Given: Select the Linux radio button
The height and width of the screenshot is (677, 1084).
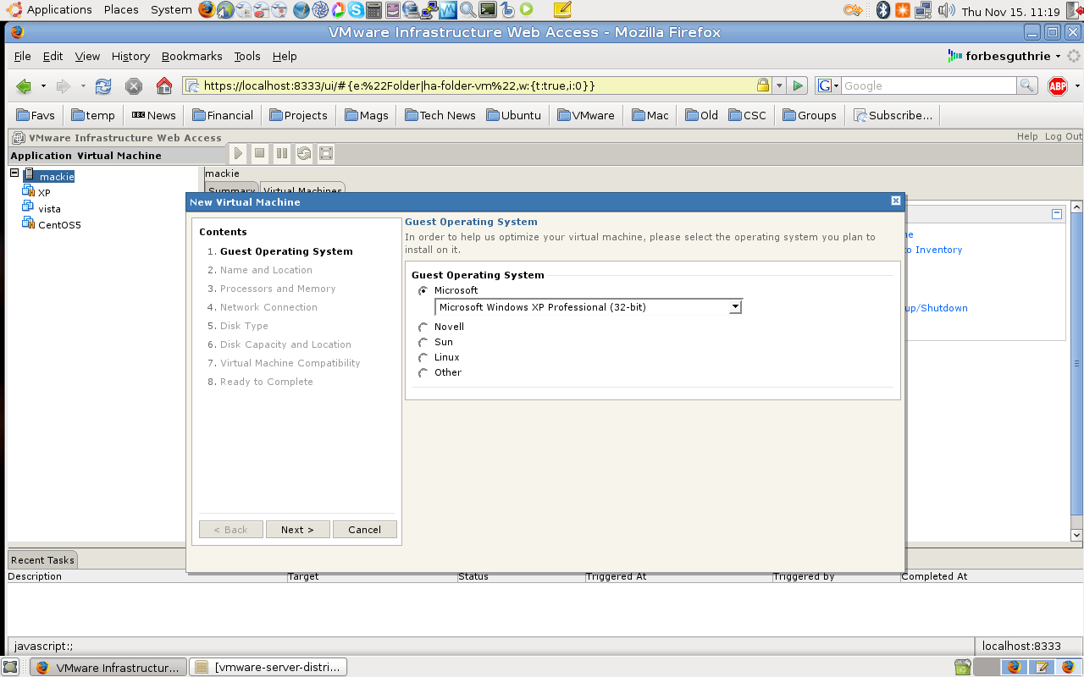Looking at the screenshot, I should [423, 358].
